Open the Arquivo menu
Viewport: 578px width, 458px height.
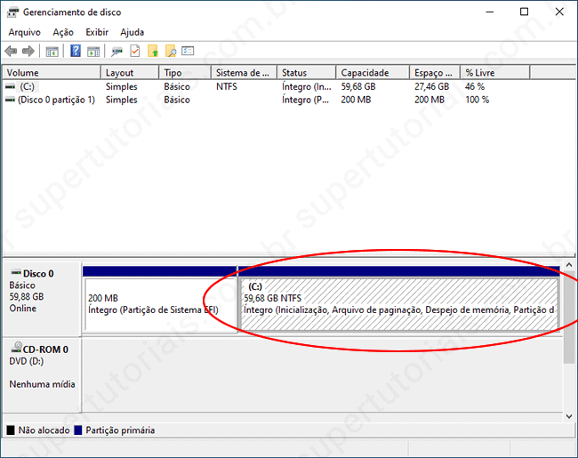24,32
